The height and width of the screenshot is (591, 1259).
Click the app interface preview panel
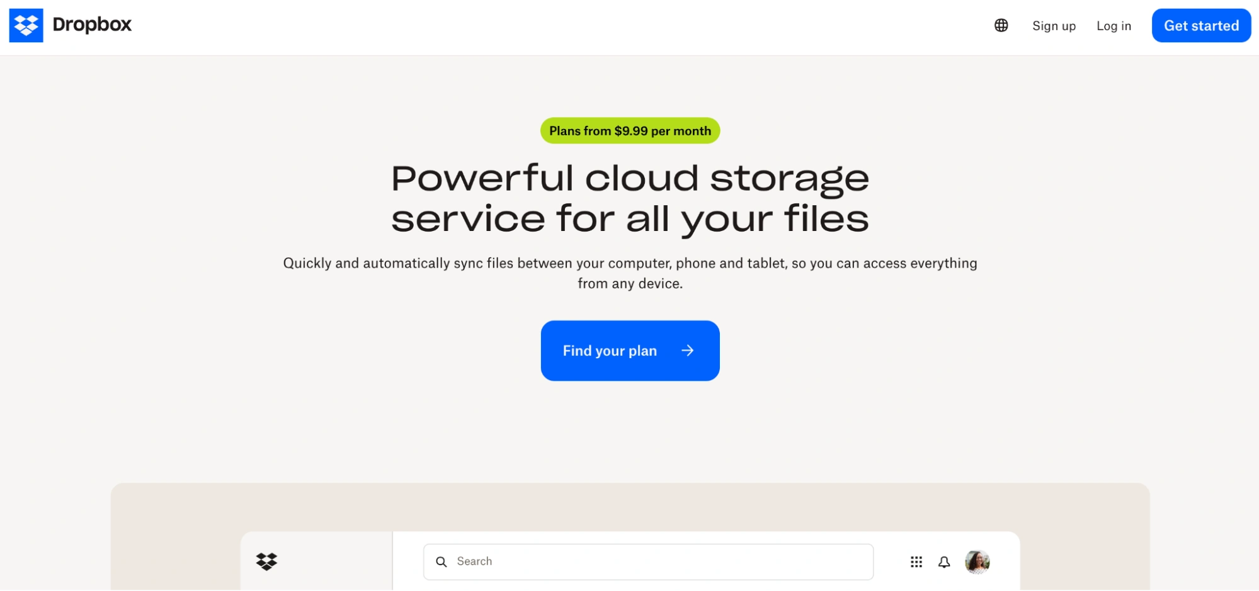pyautogui.click(x=630, y=561)
